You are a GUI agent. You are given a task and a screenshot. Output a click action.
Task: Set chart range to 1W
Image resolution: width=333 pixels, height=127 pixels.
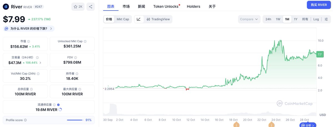278,19
